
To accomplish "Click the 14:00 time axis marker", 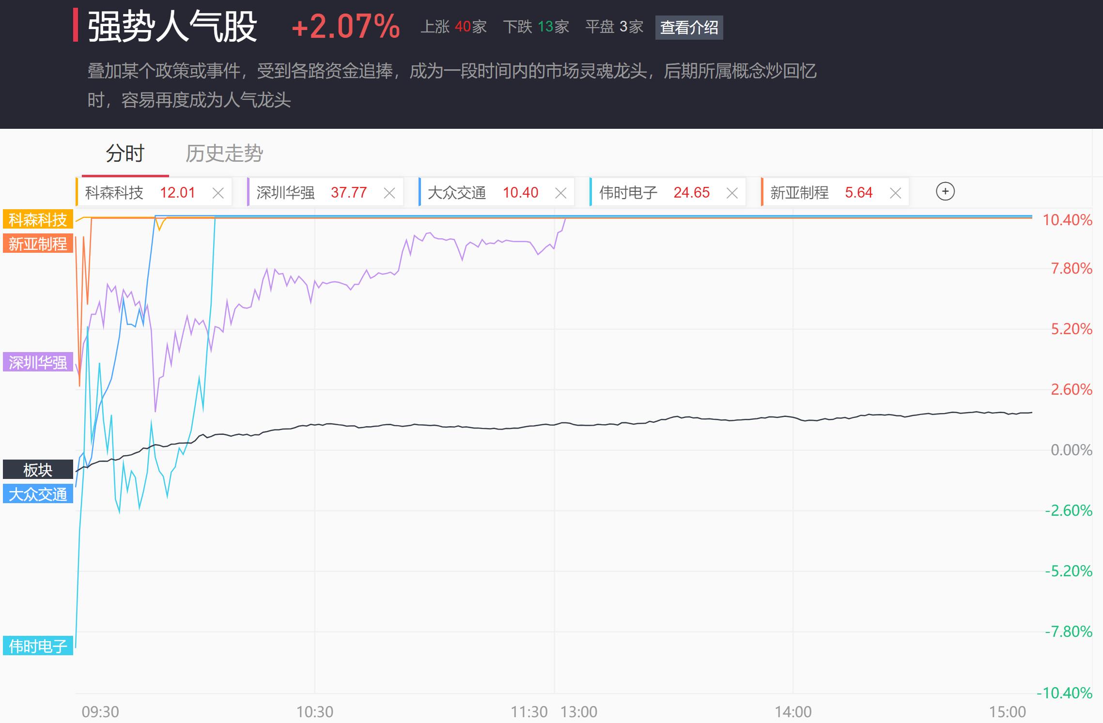I will (x=793, y=711).
